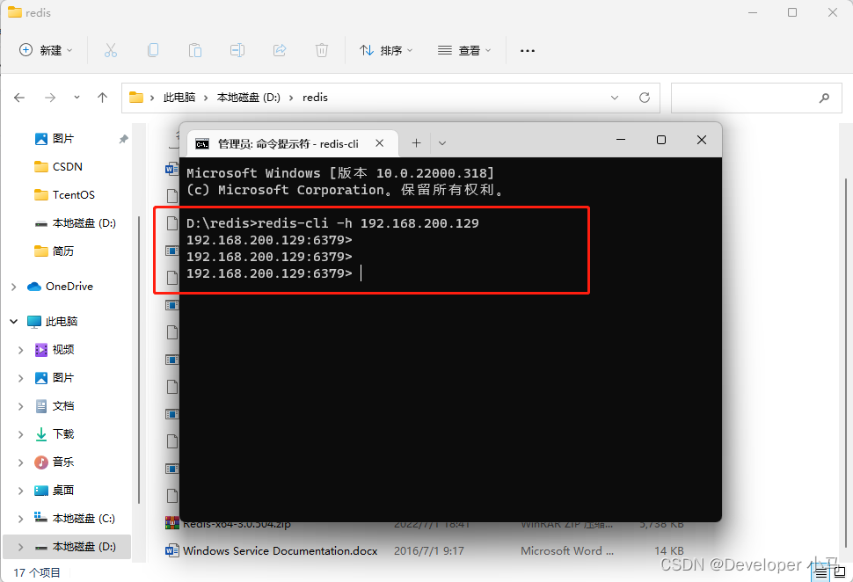
Task: Select 下载 in the sidebar
Action: (x=63, y=434)
